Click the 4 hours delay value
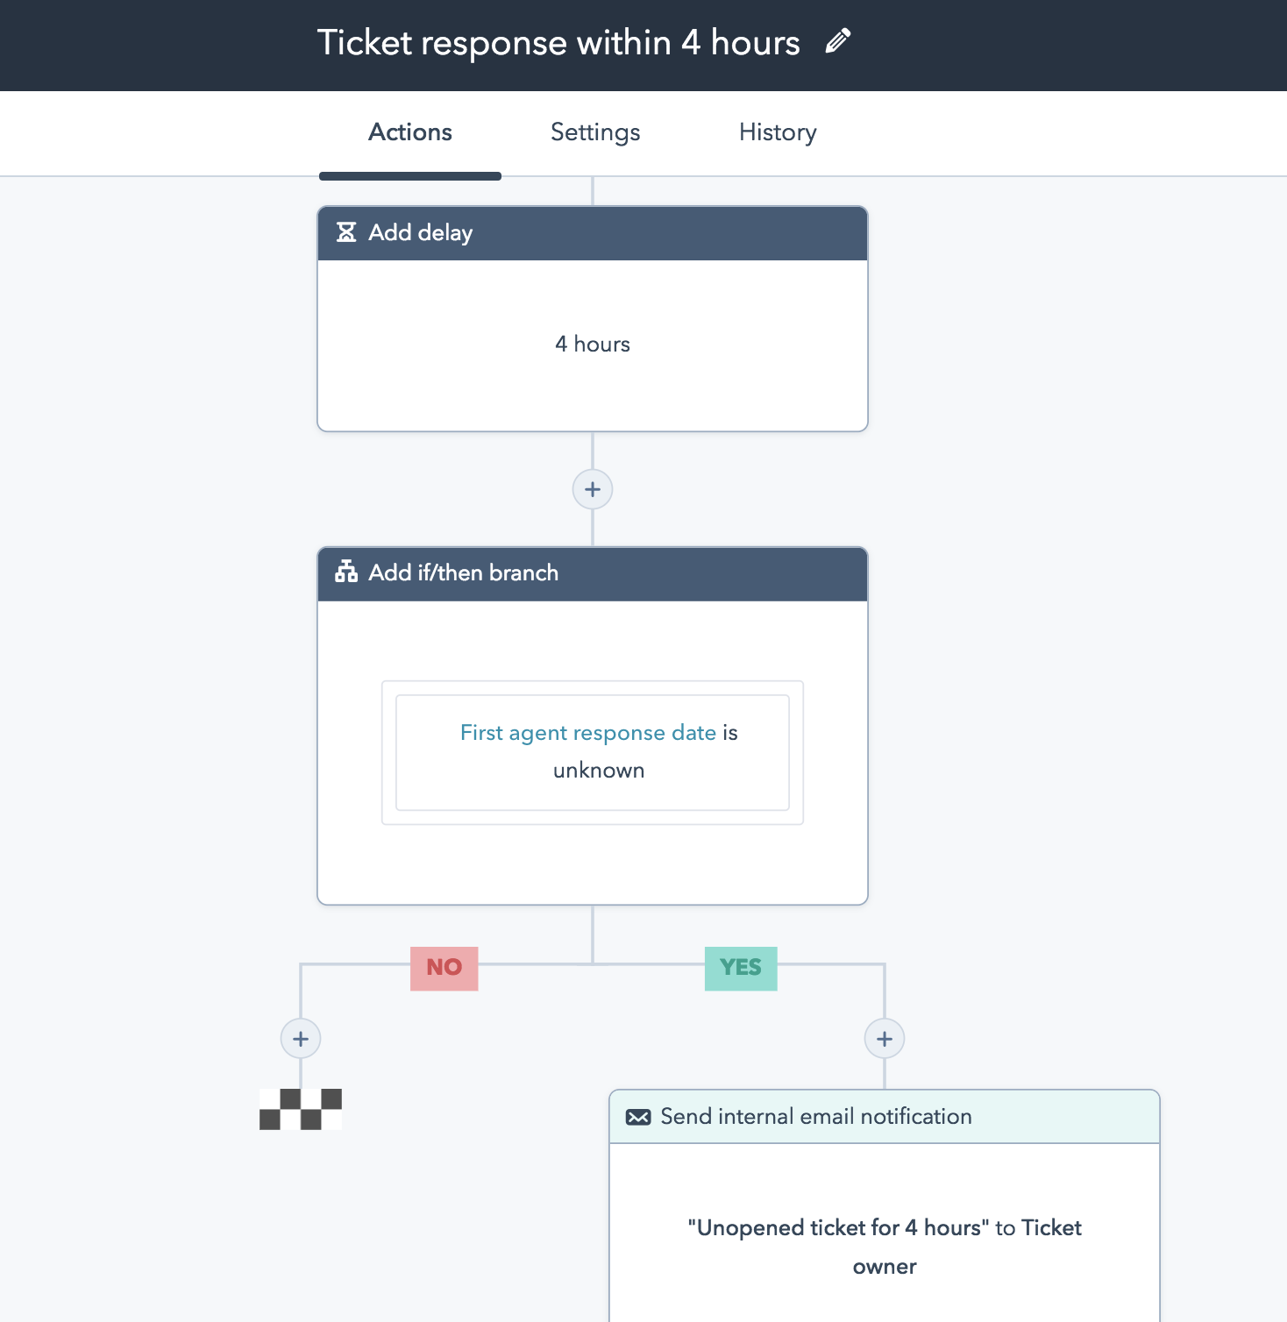Viewport: 1287px width, 1322px height. click(x=593, y=345)
